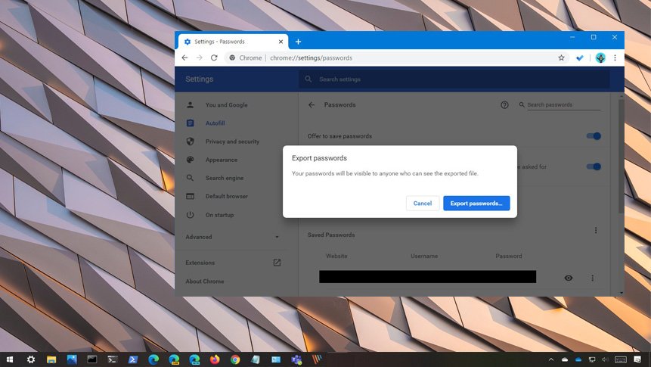Click the profile avatar icon
The width and height of the screenshot is (651, 367).
600,58
